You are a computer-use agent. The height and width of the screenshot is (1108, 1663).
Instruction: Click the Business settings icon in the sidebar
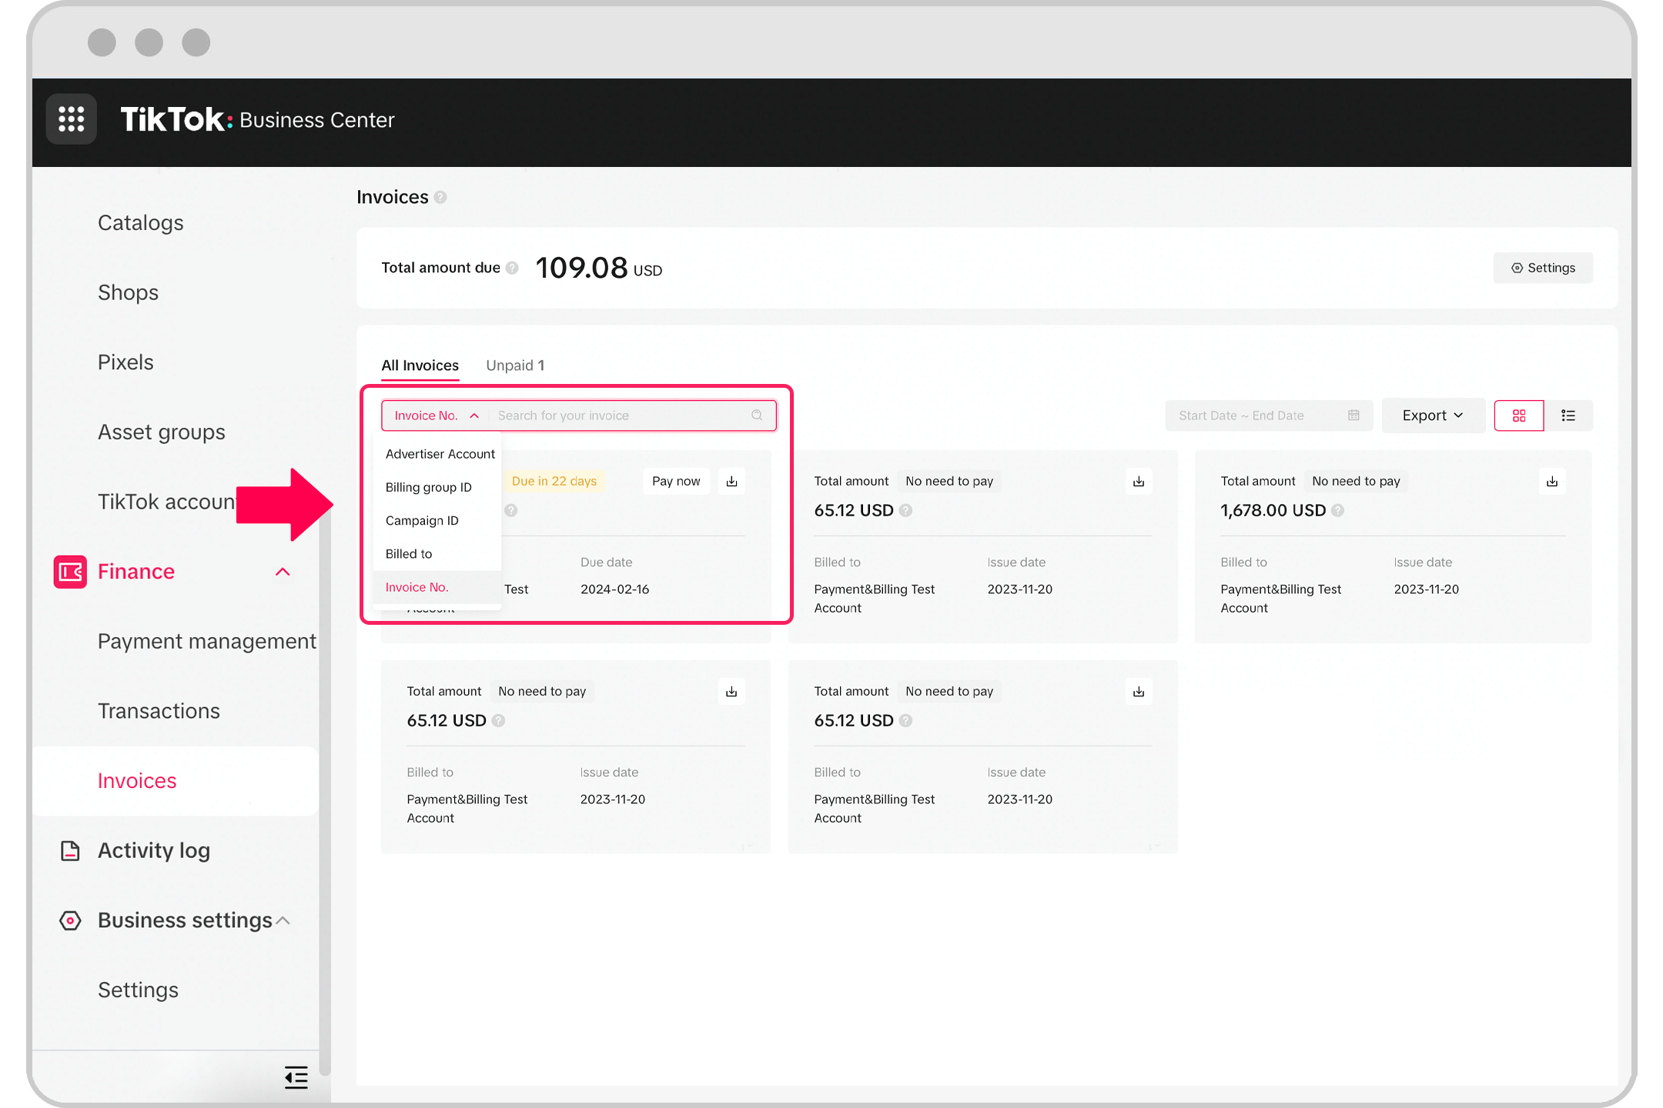click(x=69, y=920)
